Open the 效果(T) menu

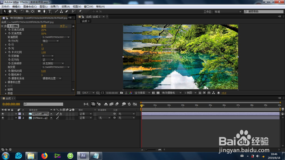(54, 7)
